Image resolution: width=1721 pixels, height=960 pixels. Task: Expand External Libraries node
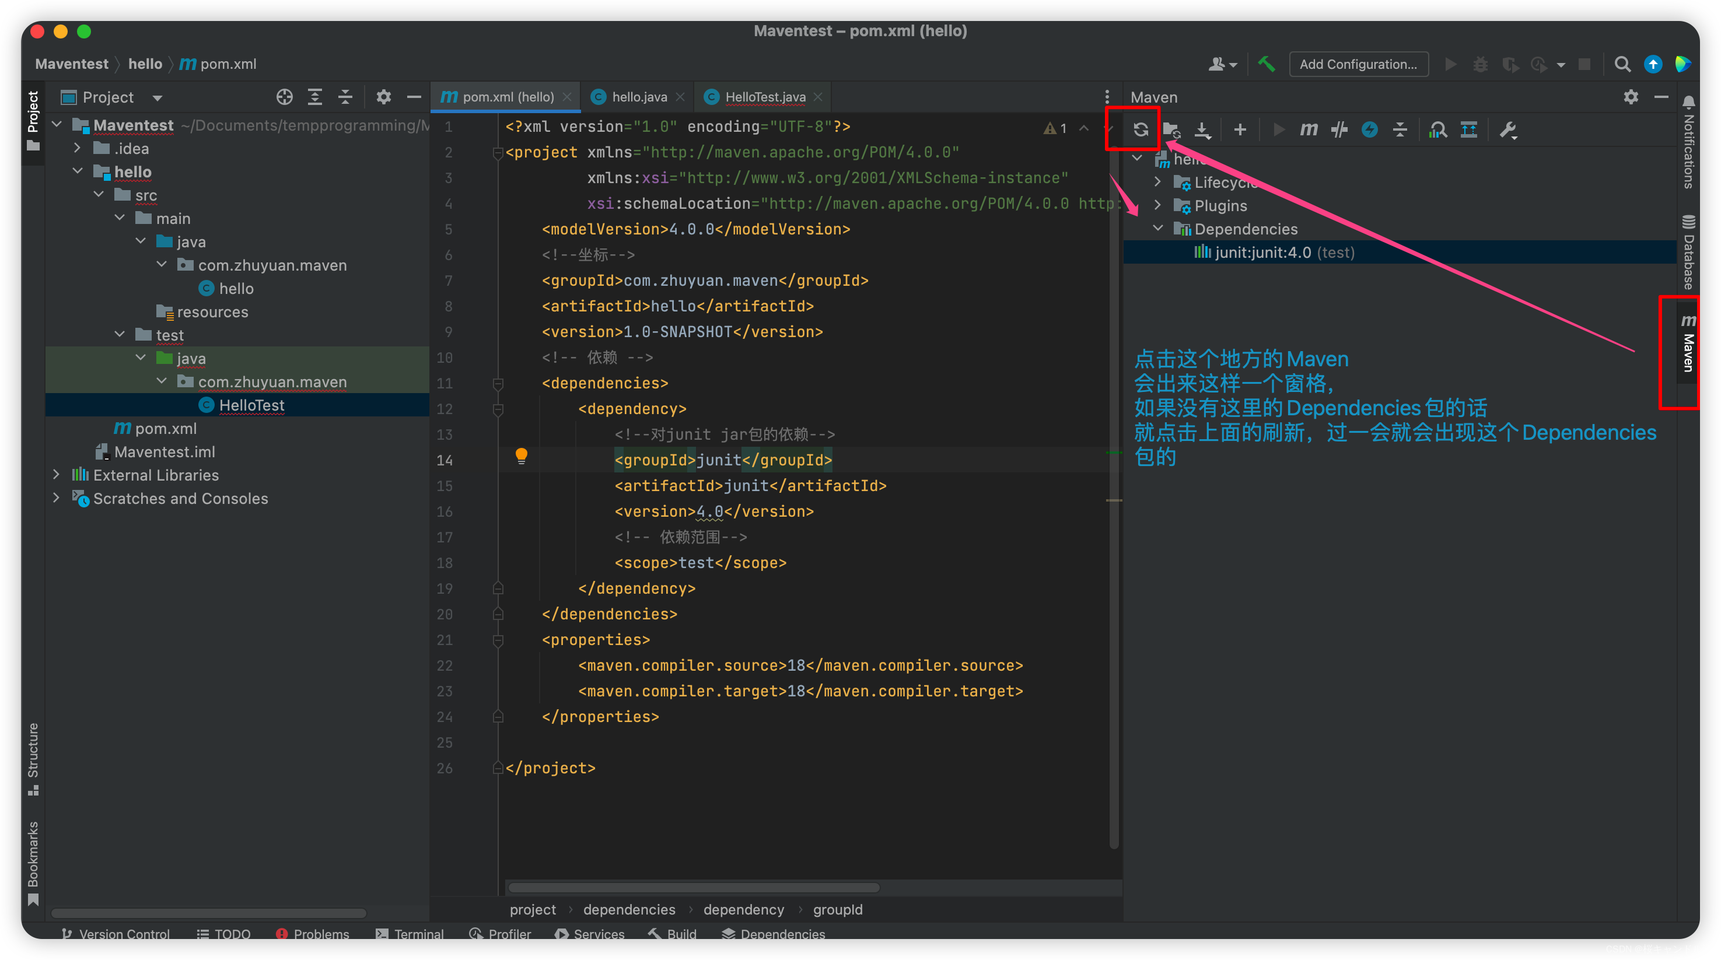click(56, 474)
